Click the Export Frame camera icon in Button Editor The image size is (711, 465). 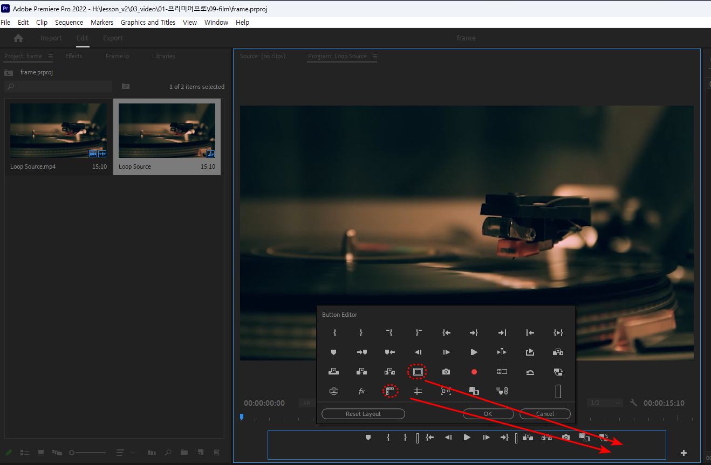coord(446,372)
